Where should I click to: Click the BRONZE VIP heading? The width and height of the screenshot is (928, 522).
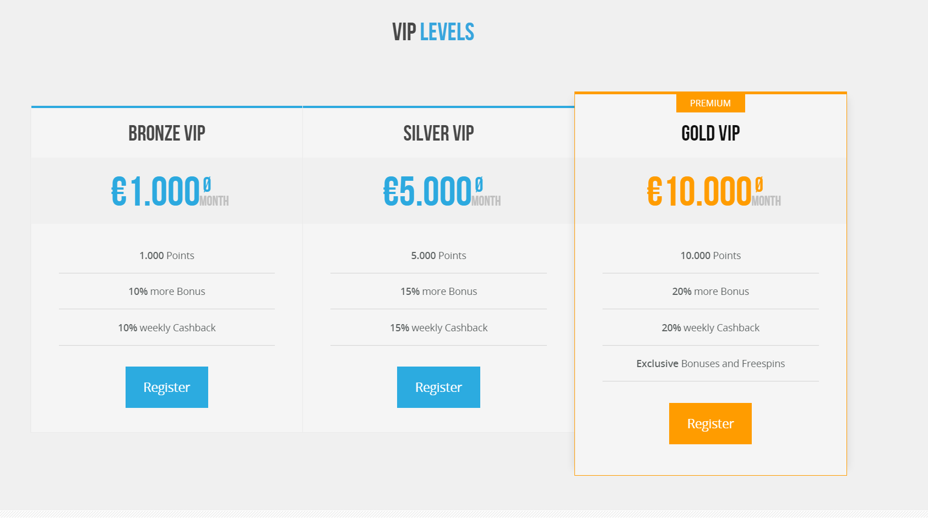tap(167, 133)
